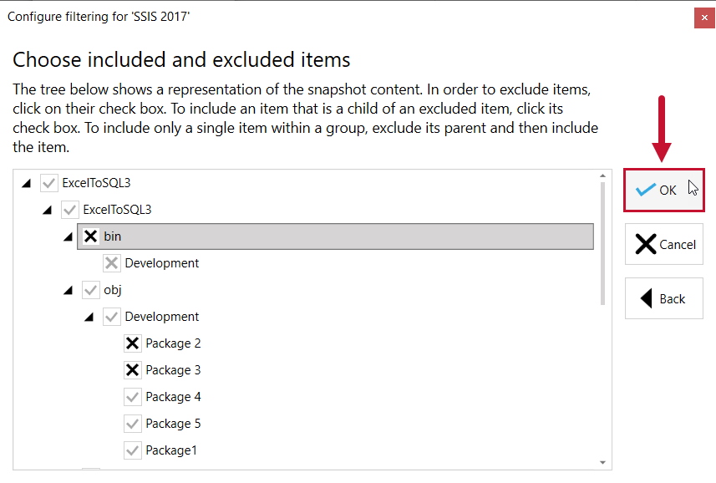Image resolution: width=716 pixels, height=483 pixels.
Task: Confirm the filtering with OK
Action: 664,190
